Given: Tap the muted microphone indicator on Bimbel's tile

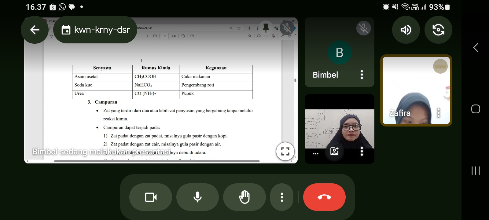Looking at the screenshot, I should [x=363, y=28].
